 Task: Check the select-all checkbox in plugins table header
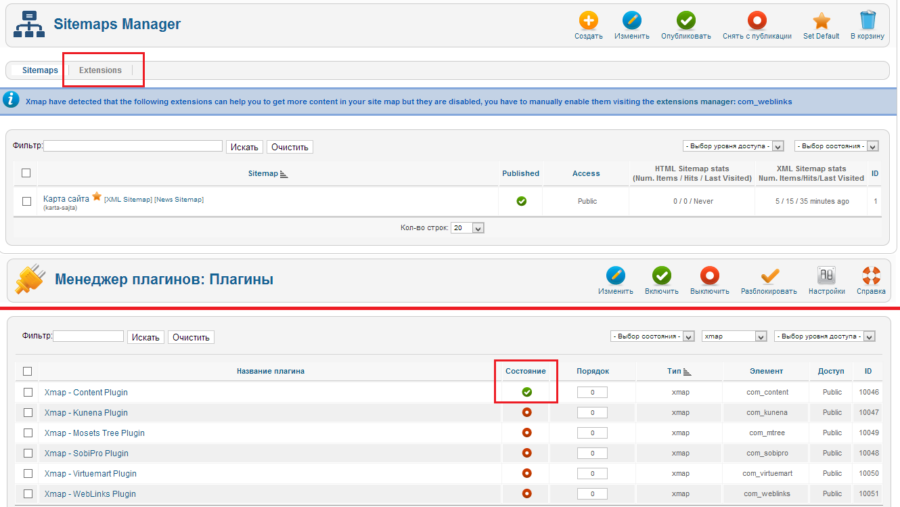tap(28, 371)
